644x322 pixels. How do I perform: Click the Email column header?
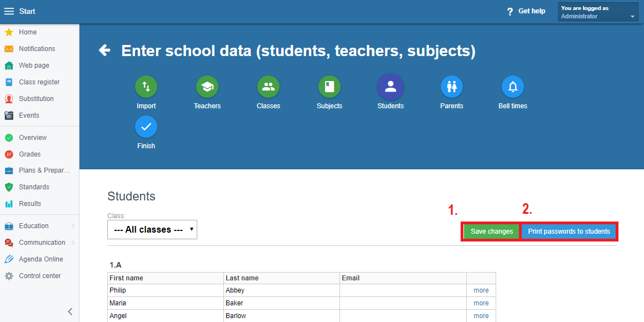pyautogui.click(x=403, y=278)
